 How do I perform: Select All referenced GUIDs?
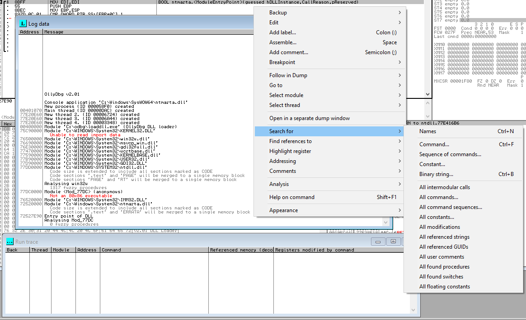(x=464, y=247)
